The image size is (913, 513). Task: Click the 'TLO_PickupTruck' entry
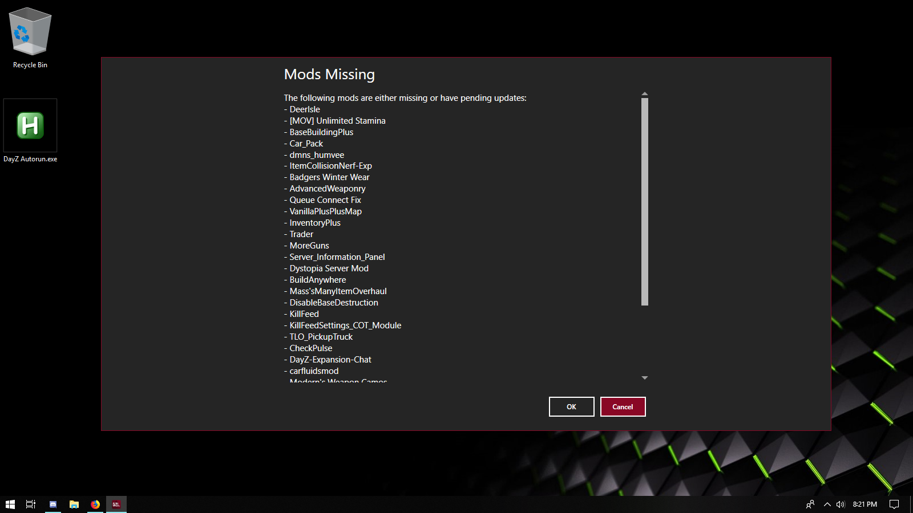pos(321,337)
